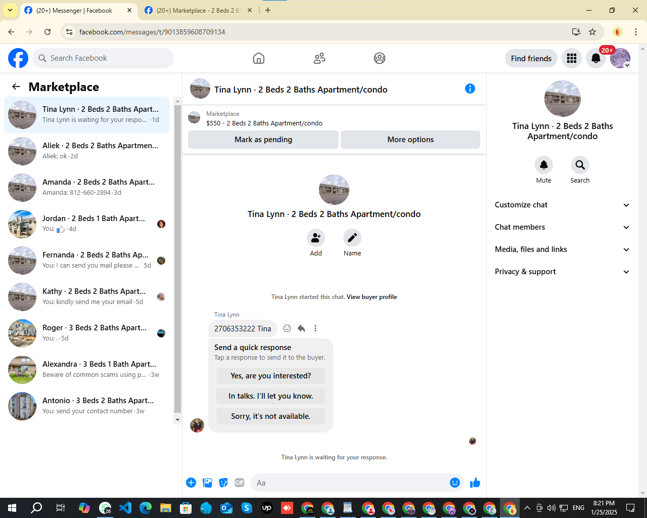Click the Search Facebook field
647x518 pixels.
pyautogui.click(x=103, y=58)
